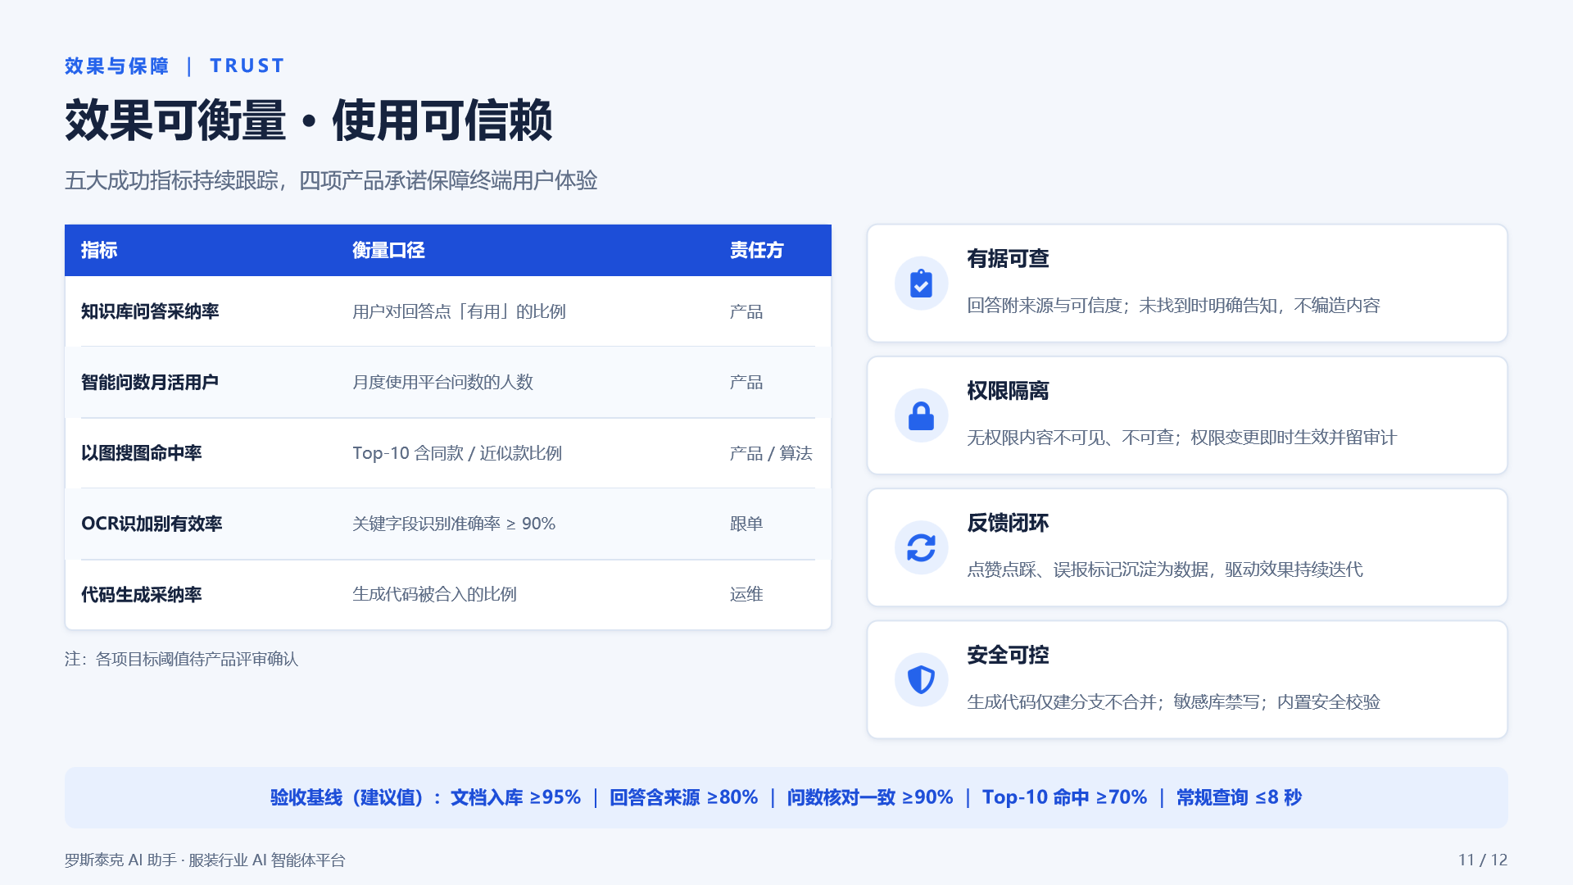The height and width of the screenshot is (885, 1573).
Task: Select the OCR识加别有效率 row label
Action: 152,524
